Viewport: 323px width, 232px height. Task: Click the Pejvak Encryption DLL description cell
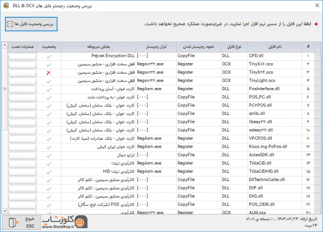click(98, 56)
